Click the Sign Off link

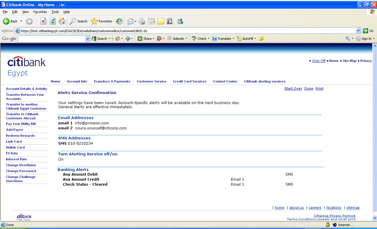click(319, 61)
